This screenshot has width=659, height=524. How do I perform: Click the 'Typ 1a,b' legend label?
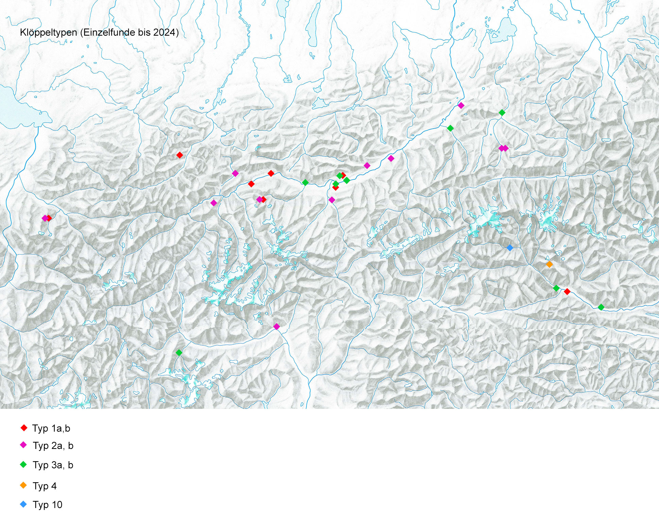point(51,428)
